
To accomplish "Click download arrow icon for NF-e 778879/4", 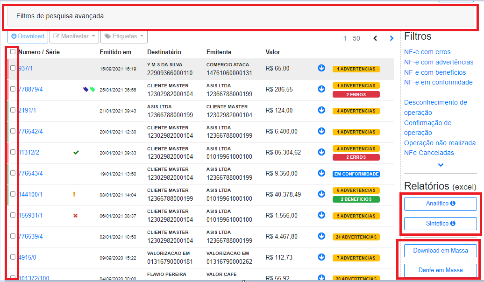I will [x=321, y=89].
